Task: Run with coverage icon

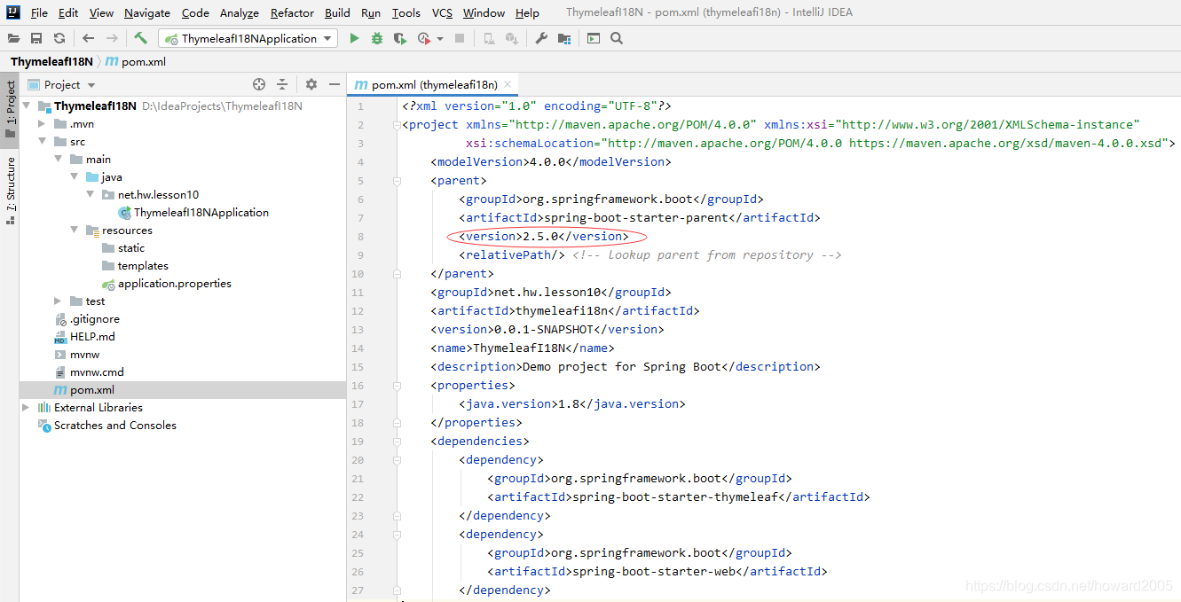Action: coord(400,38)
